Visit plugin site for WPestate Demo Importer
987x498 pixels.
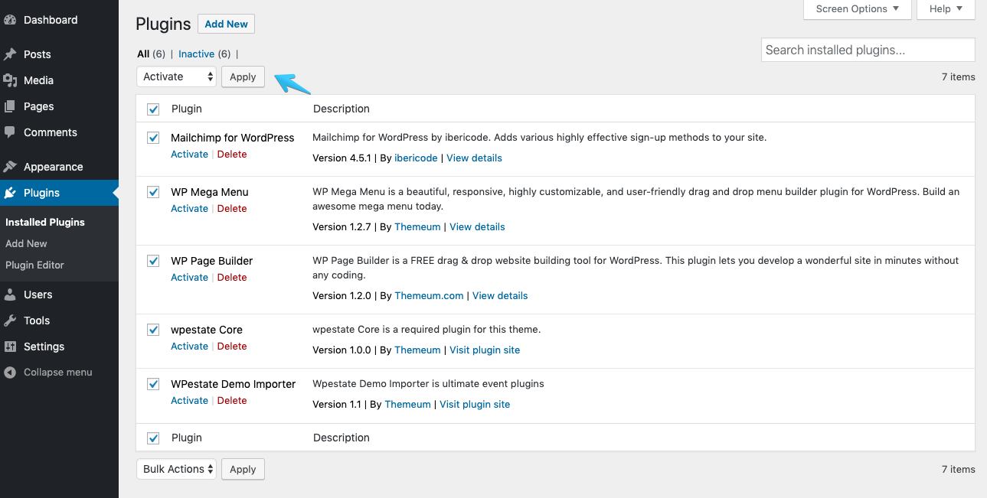(475, 405)
